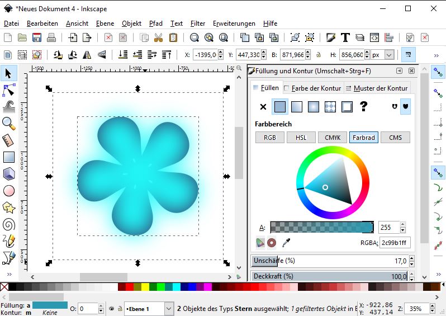
Task: Flip selection vertically
Action: tap(102, 54)
